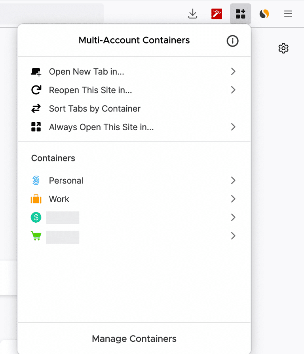Expand the Work container chevron
Image resolution: width=304 pixels, height=354 pixels.
tap(233, 199)
